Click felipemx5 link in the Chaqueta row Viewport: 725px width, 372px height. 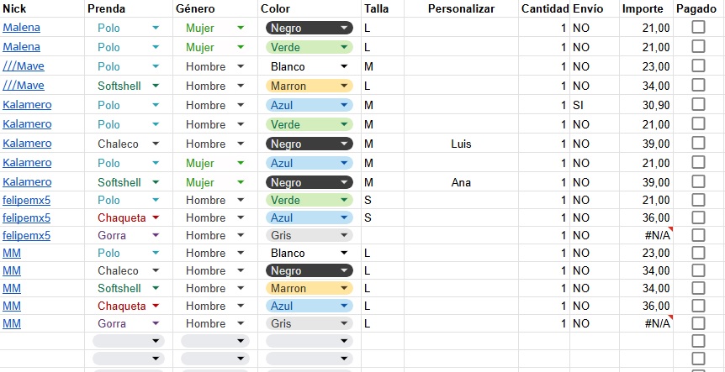click(x=26, y=217)
